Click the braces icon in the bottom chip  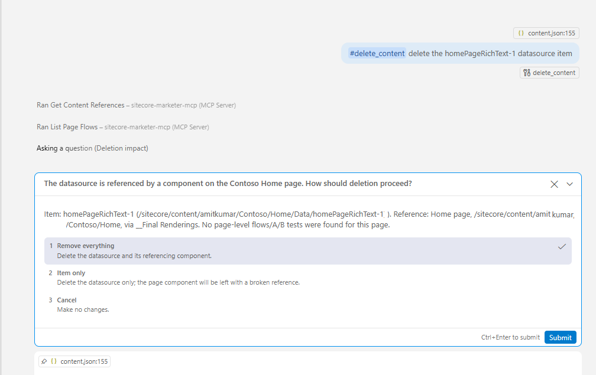pyautogui.click(x=54, y=361)
